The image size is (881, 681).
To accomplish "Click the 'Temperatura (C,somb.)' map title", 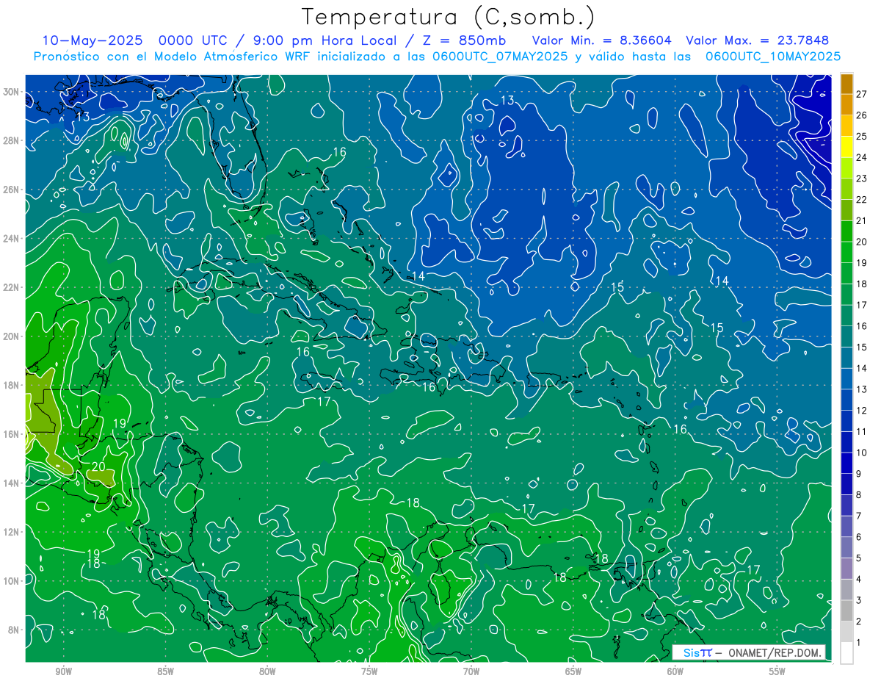I will click(x=448, y=18).
